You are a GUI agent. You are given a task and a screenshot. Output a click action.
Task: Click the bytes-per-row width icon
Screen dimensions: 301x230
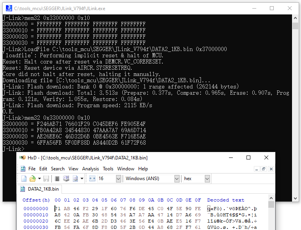point(92,179)
